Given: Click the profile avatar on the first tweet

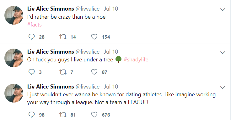Looking at the screenshot, I should 14,15.
